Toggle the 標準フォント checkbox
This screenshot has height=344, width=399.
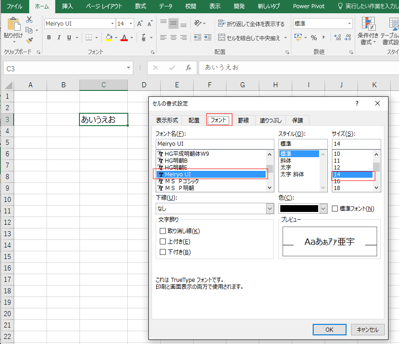335,209
